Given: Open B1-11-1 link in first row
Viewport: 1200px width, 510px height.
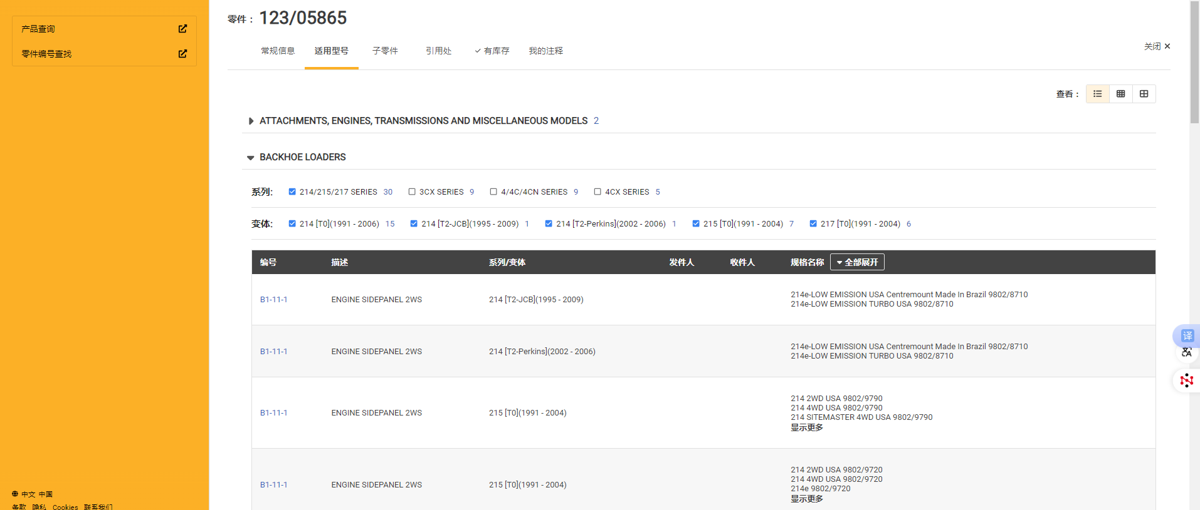Looking at the screenshot, I should tap(273, 300).
